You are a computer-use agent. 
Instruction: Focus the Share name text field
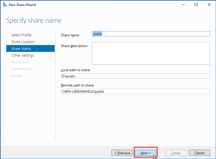coord(151,34)
